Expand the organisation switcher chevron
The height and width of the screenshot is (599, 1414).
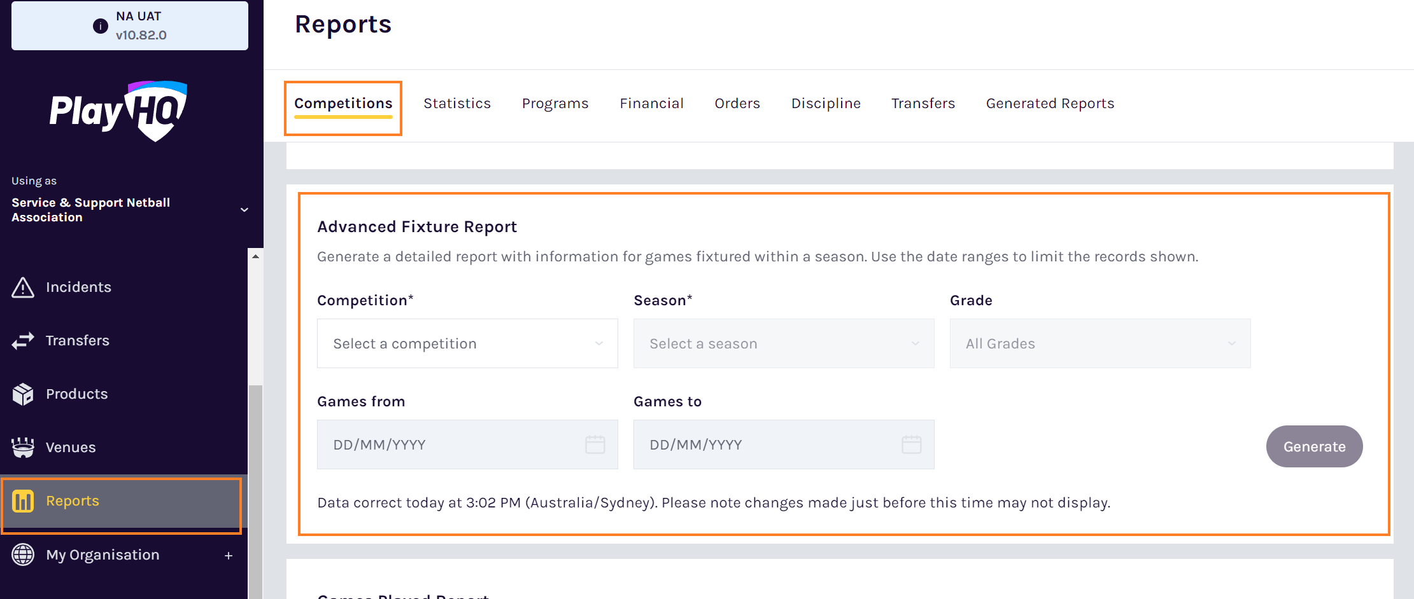click(244, 210)
